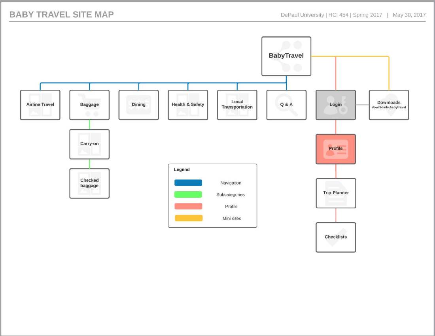The width and height of the screenshot is (435, 336).
Task: Click the Carry-on subcategory box
Action: tap(89, 144)
